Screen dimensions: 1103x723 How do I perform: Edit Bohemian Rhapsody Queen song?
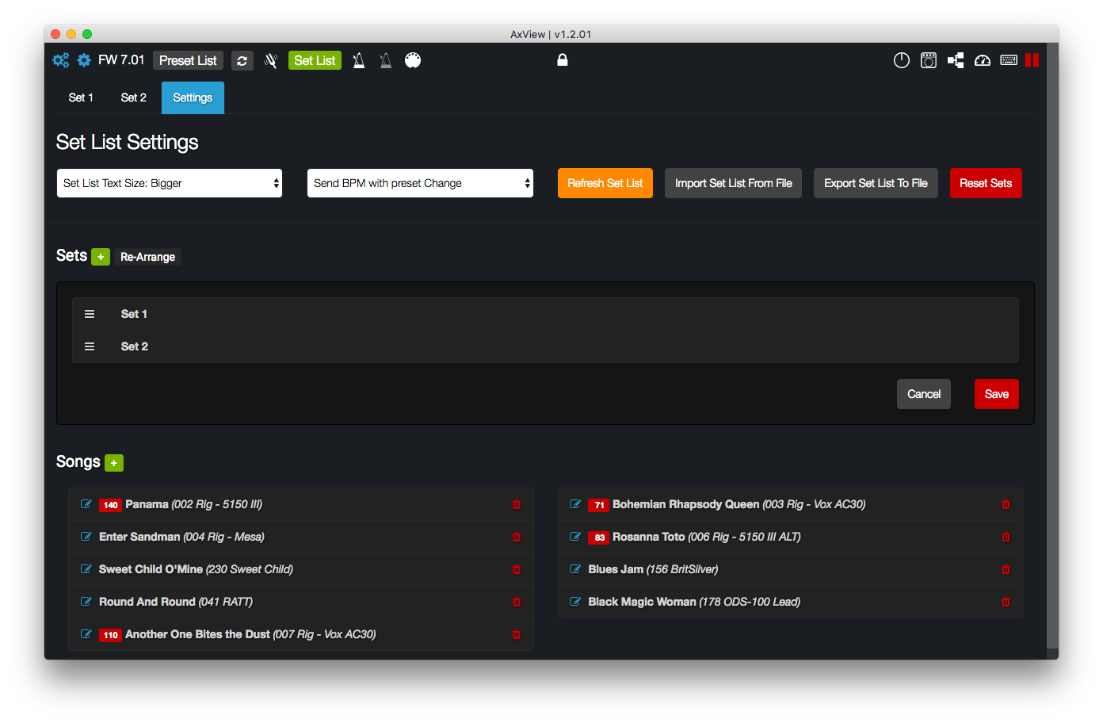pyautogui.click(x=576, y=504)
